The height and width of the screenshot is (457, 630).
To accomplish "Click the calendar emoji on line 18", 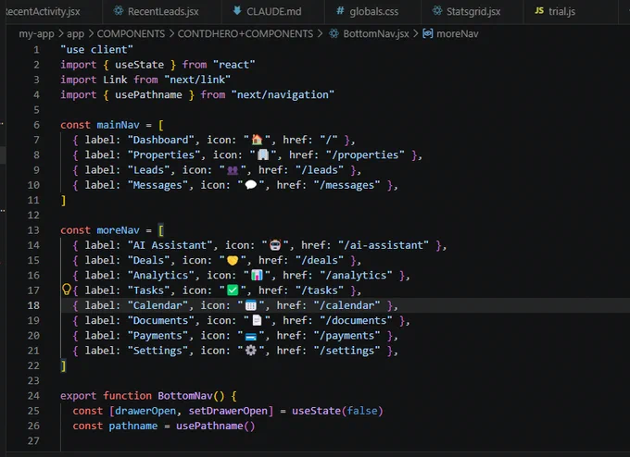I will pyautogui.click(x=251, y=305).
